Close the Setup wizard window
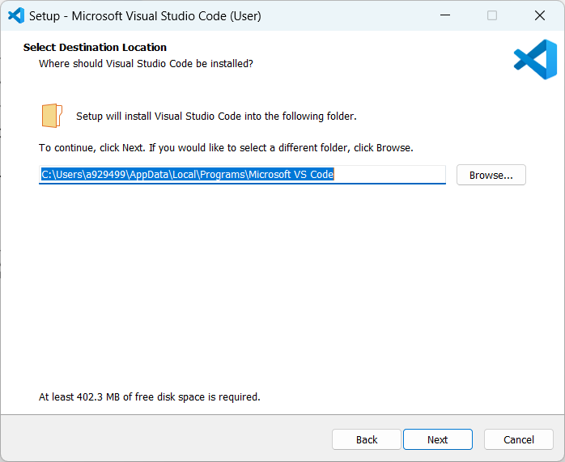Image resolution: width=565 pixels, height=462 pixels. [539, 15]
